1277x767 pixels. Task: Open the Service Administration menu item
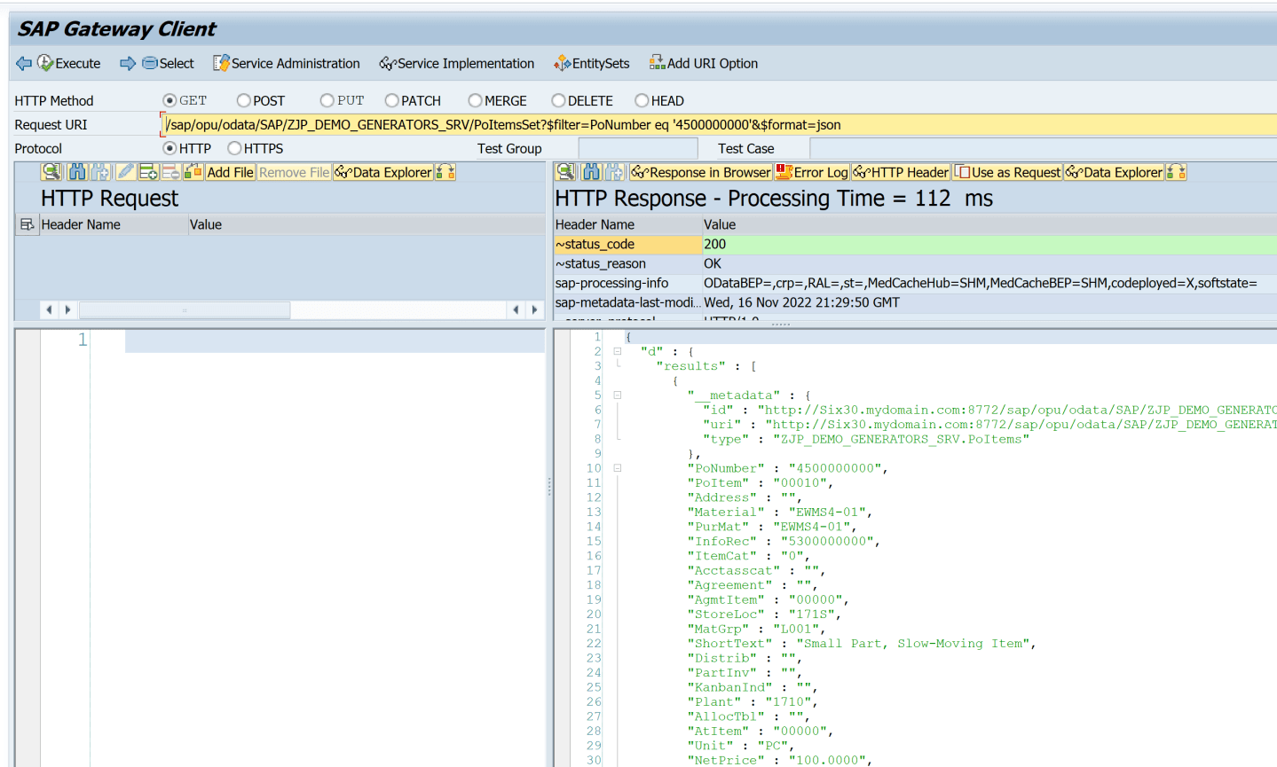284,63
